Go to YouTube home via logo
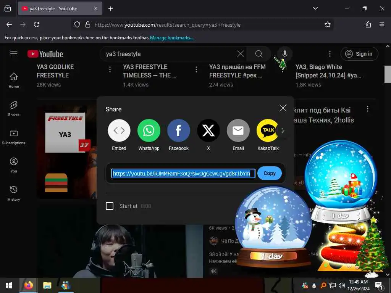The width and height of the screenshot is (391, 293). pos(45,54)
